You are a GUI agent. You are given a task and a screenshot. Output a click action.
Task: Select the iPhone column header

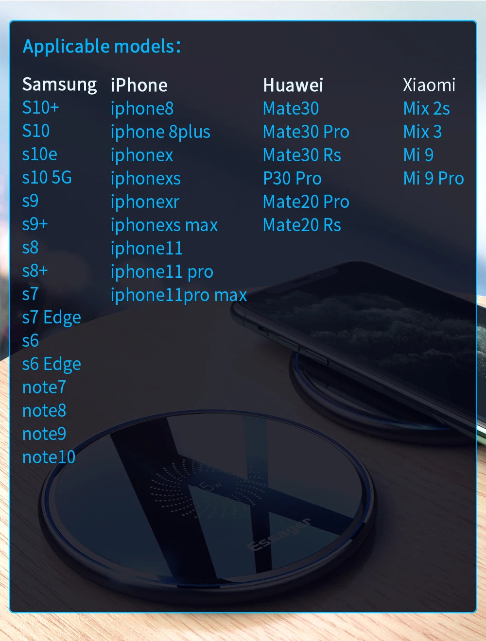pos(139,85)
